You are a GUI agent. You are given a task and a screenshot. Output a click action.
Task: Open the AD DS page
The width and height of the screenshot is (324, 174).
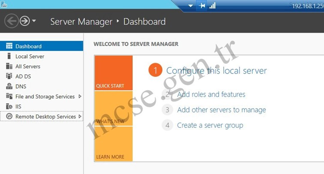[42, 76]
